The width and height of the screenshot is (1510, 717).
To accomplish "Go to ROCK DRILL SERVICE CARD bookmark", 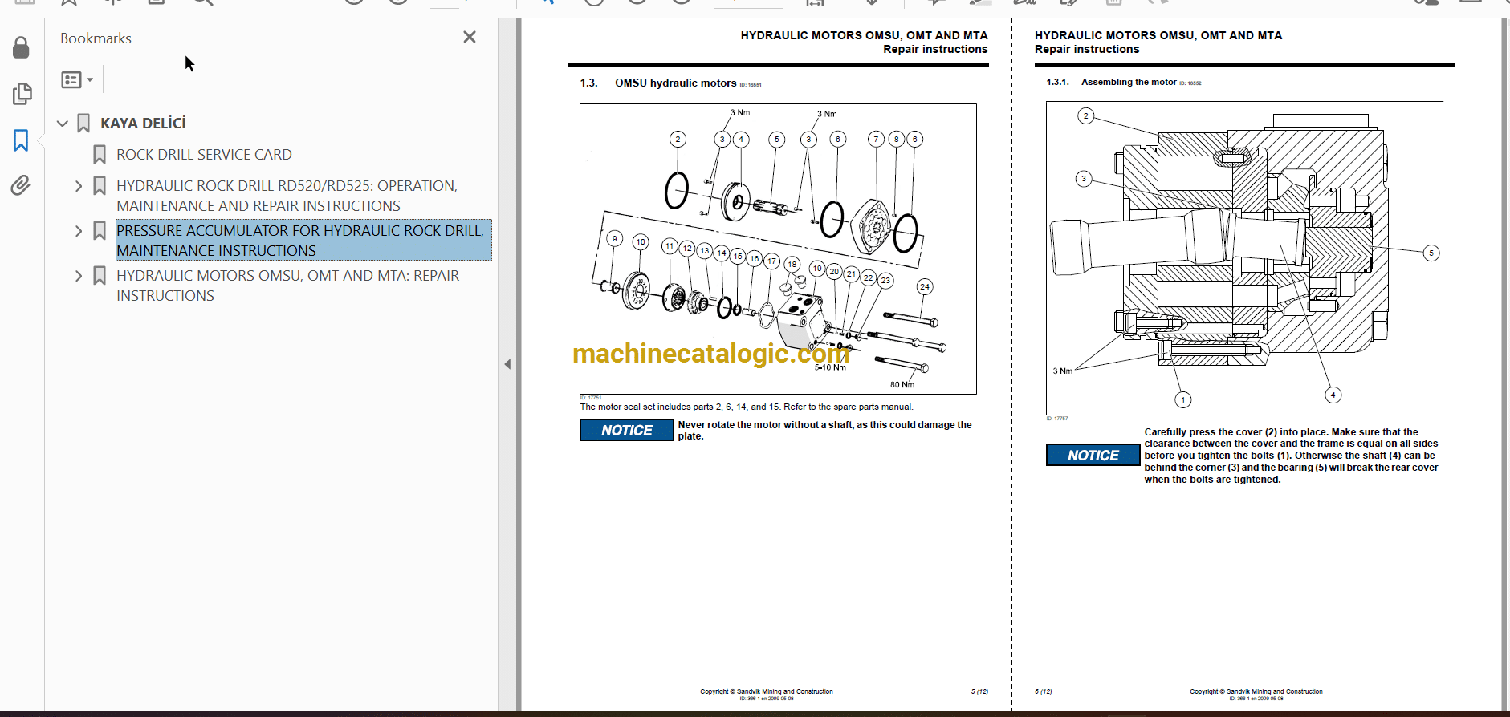I will (204, 155).
